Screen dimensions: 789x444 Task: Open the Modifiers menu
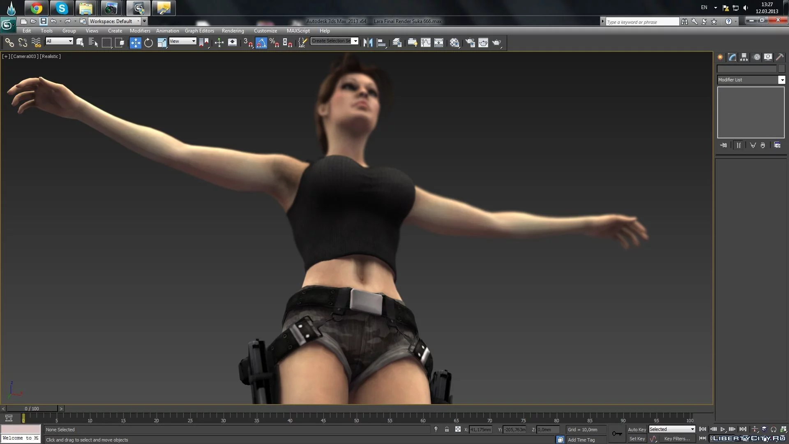pos(140,31)
